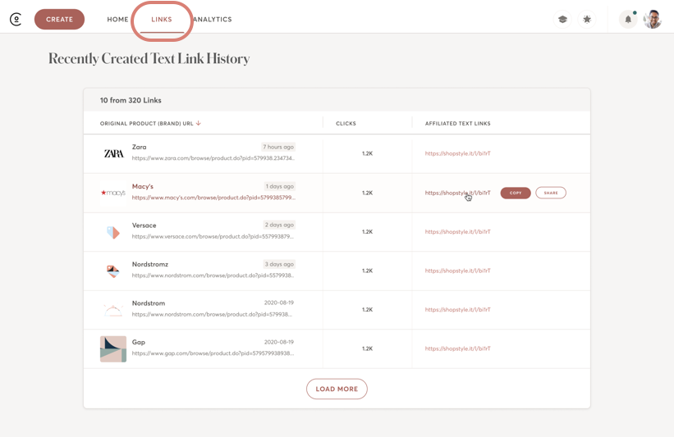
Task: Click the Macy's brand logo
Action: click(x=113, y=193)
